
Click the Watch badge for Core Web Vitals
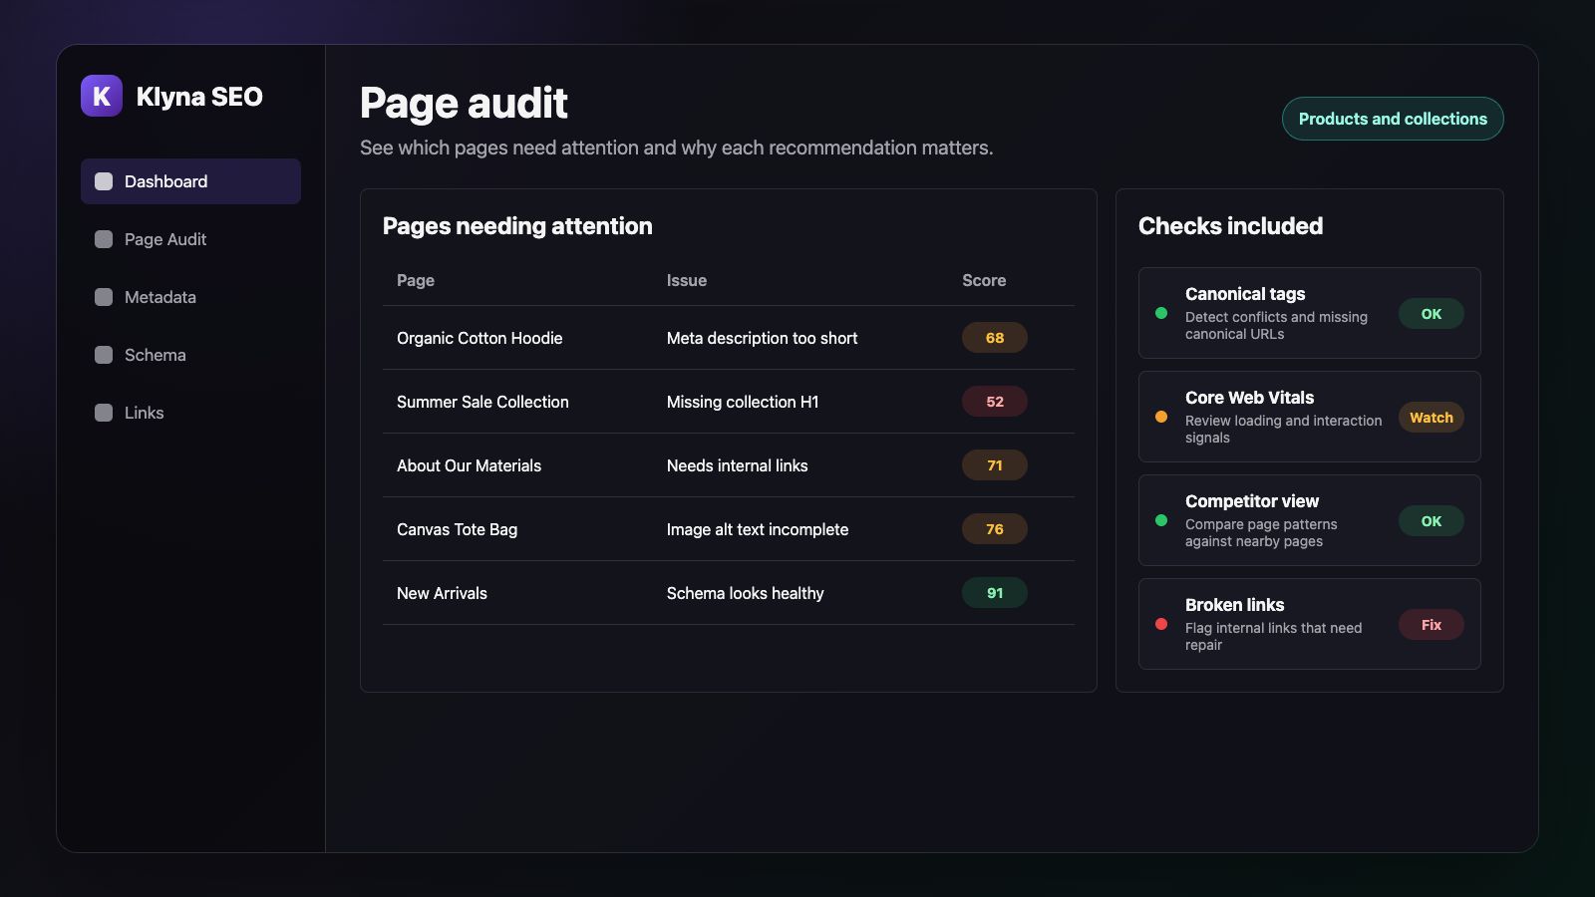(1432, 418)
